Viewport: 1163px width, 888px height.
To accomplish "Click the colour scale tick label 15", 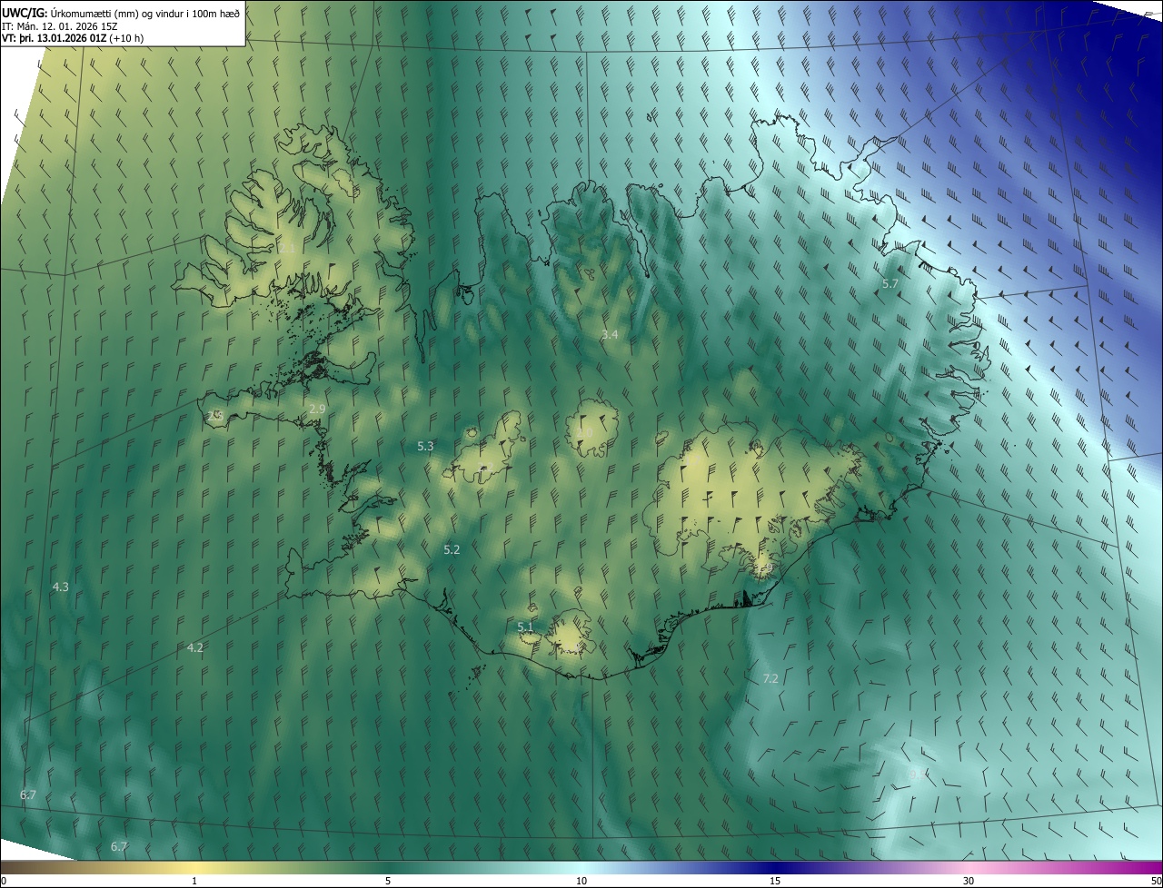I will pyautogui.click(x=775, y=881).
